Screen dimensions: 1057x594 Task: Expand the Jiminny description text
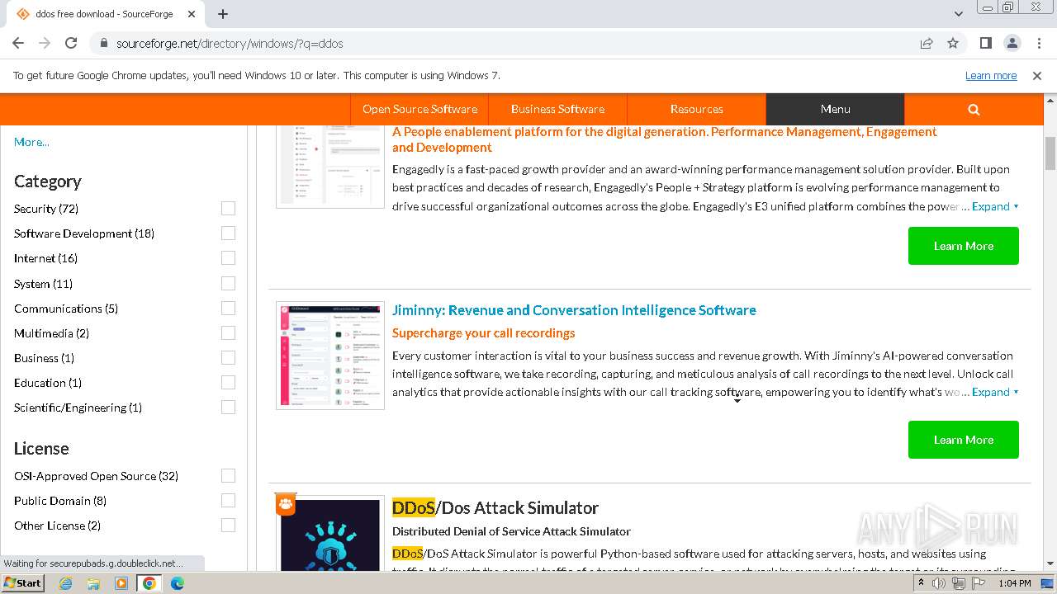pos(994,392)
